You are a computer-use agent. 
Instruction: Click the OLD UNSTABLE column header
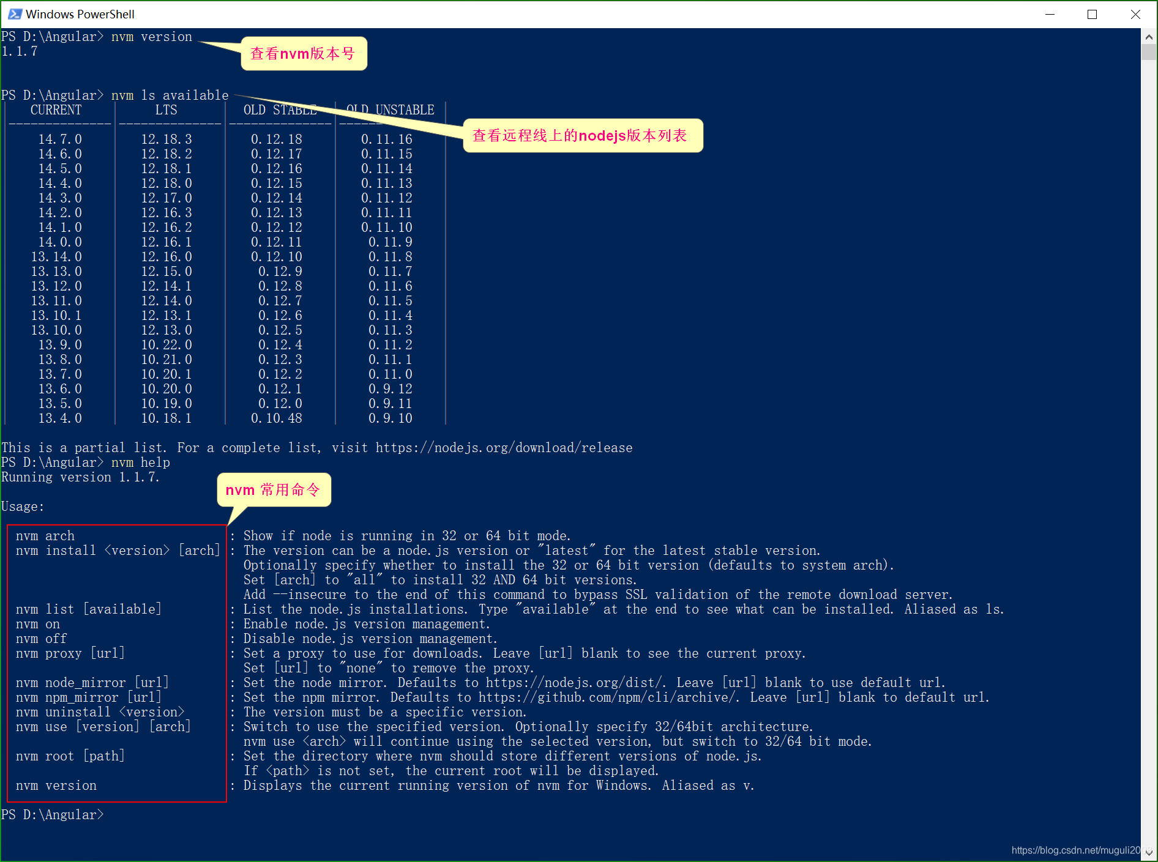pyautogui.click(x=390, y=110)
